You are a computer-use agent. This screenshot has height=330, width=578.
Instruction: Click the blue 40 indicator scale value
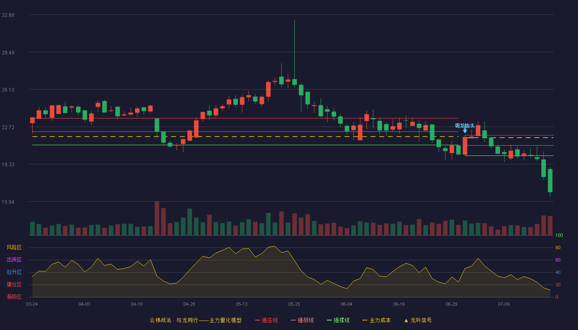click(558, 272)
